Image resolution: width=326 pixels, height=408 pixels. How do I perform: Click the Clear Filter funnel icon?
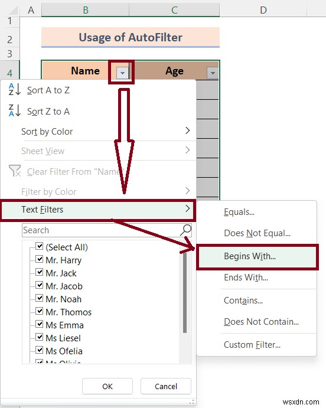pyautogui.click(x=15, y=171)
